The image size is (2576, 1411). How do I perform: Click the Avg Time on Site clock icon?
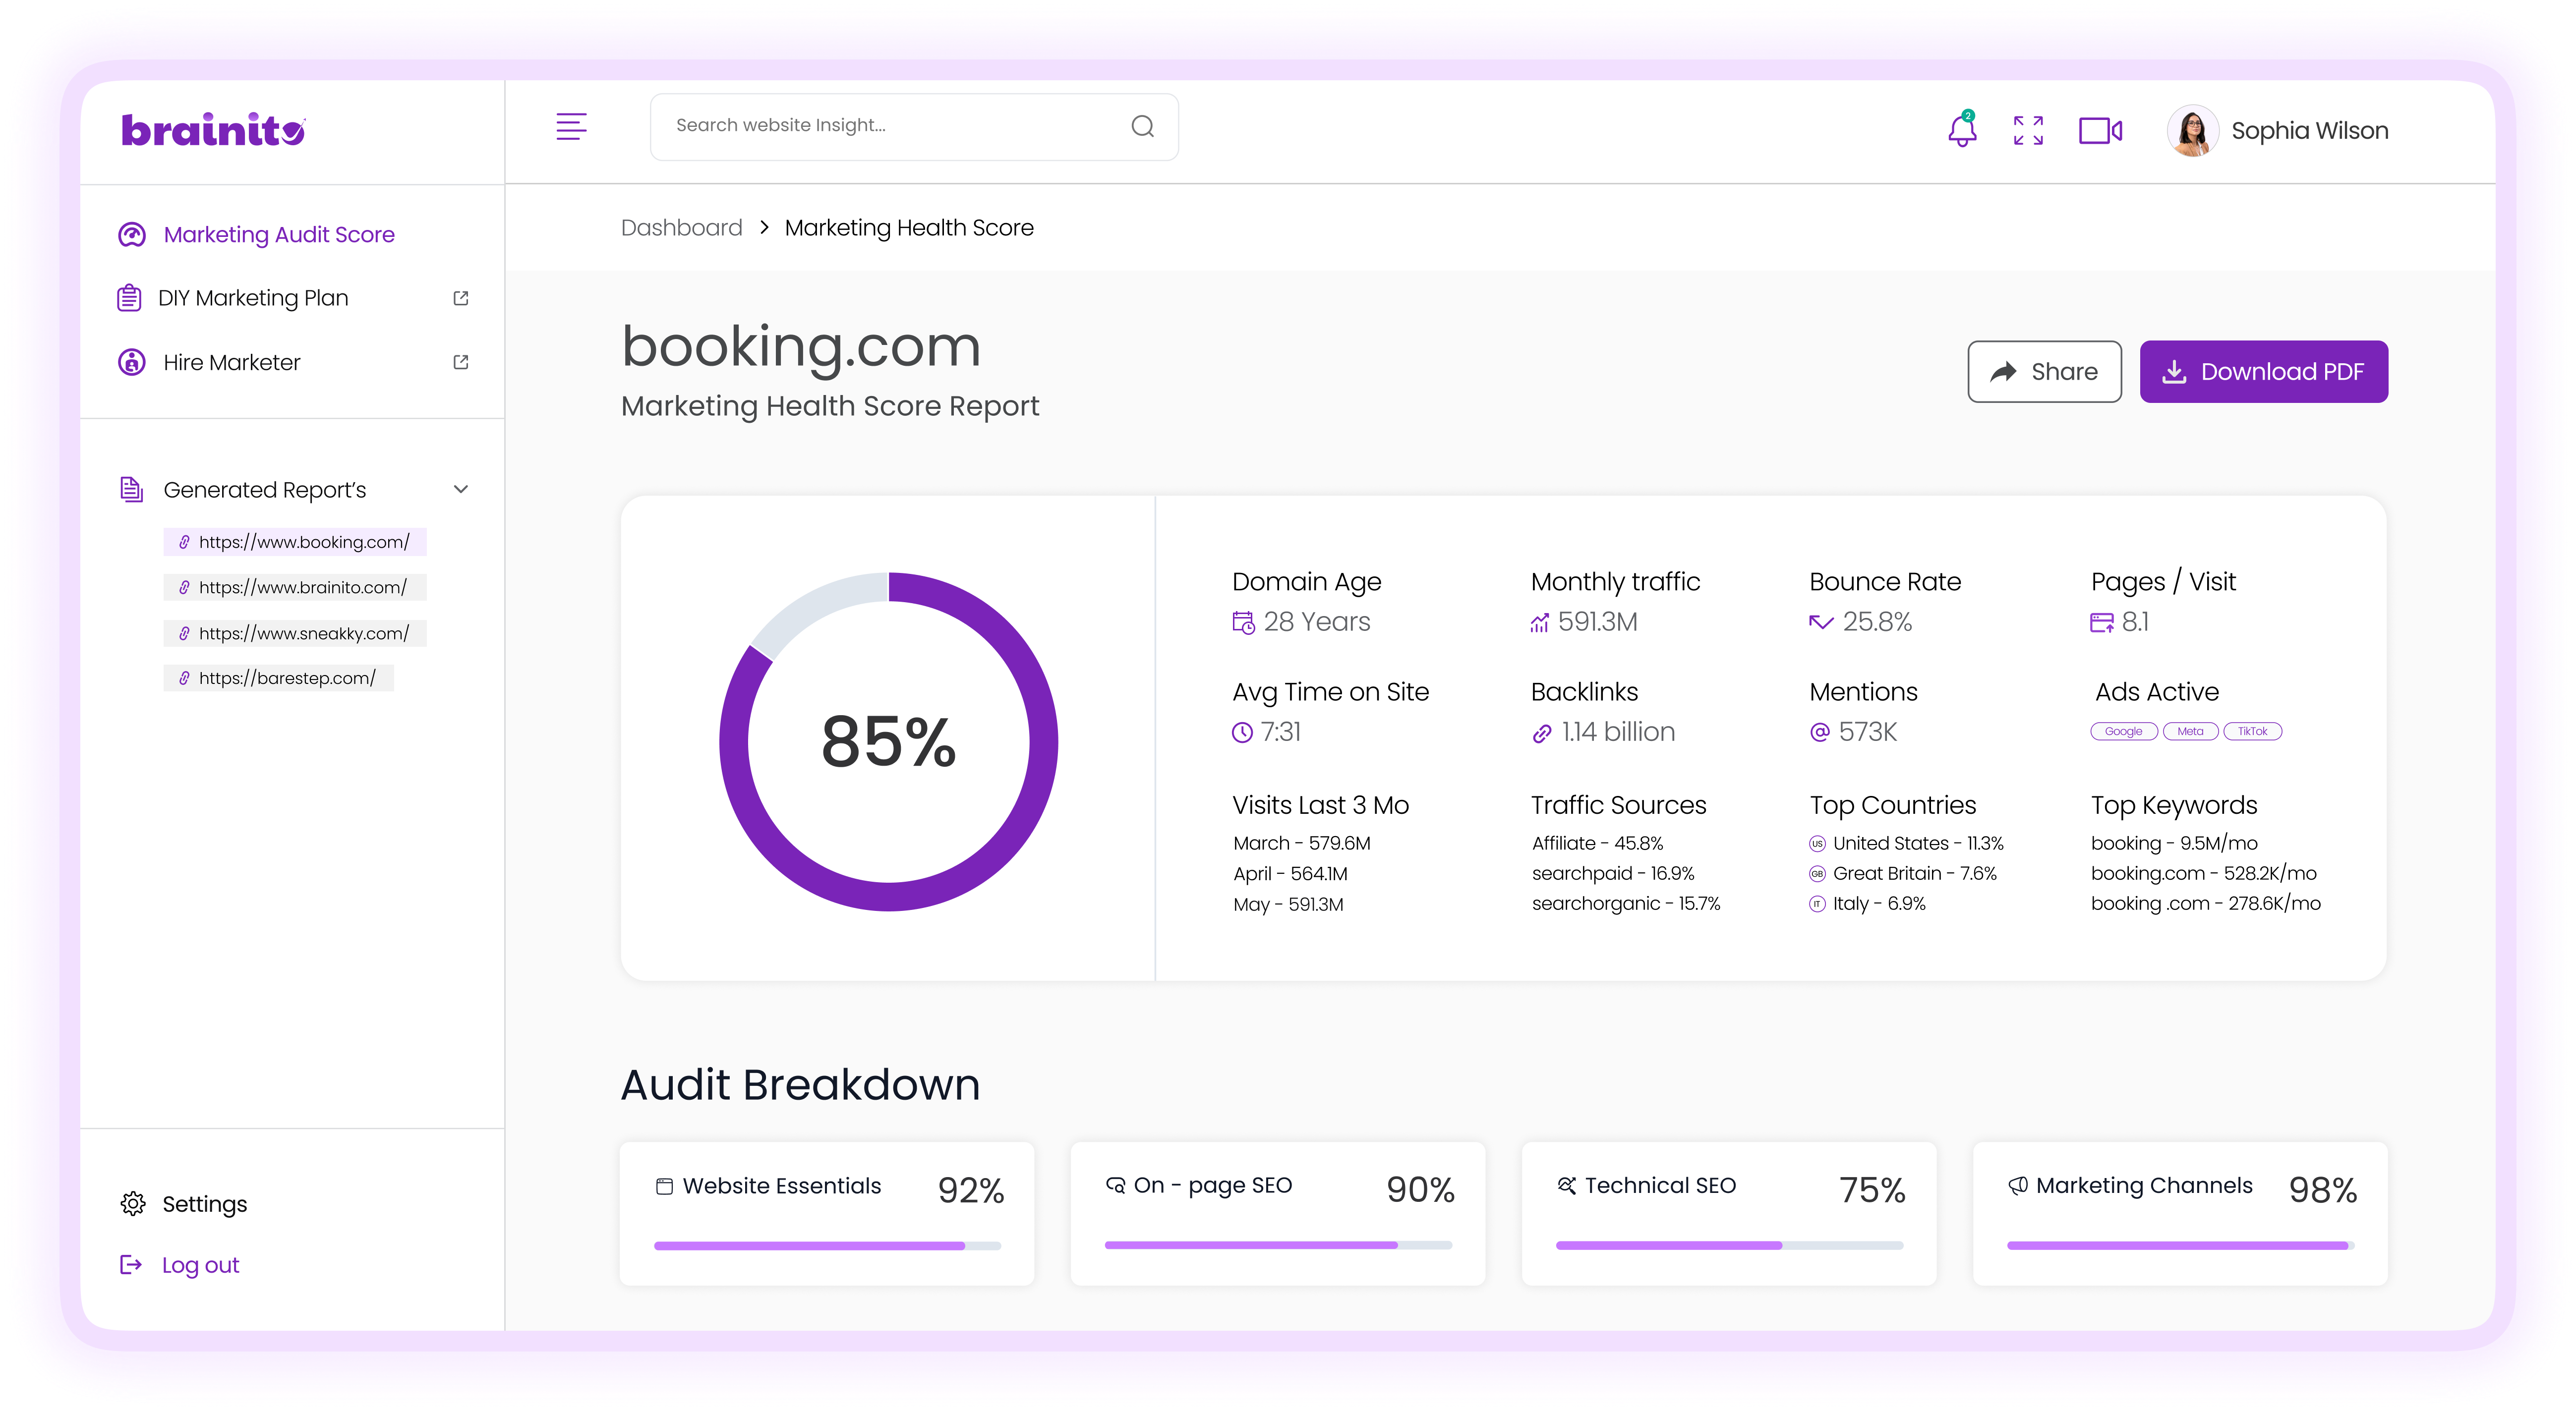(1242, 733)
